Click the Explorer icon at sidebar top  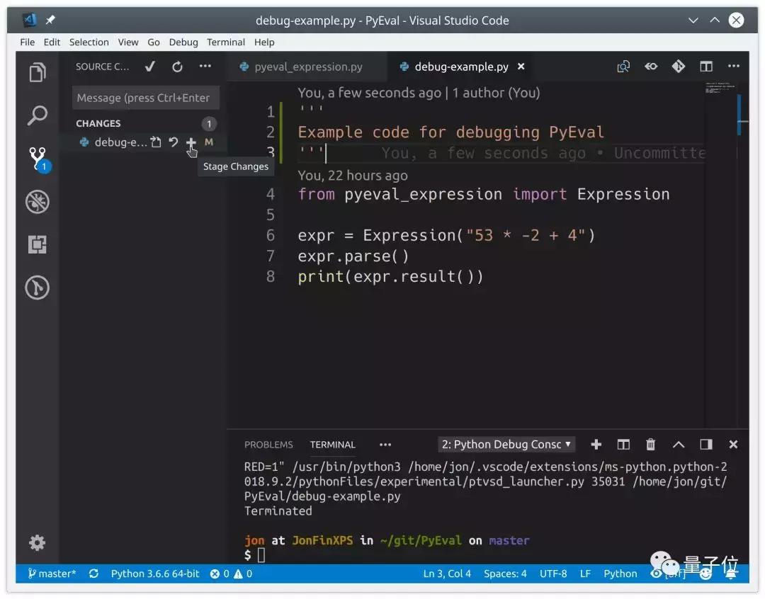click(x=38, y=72)
